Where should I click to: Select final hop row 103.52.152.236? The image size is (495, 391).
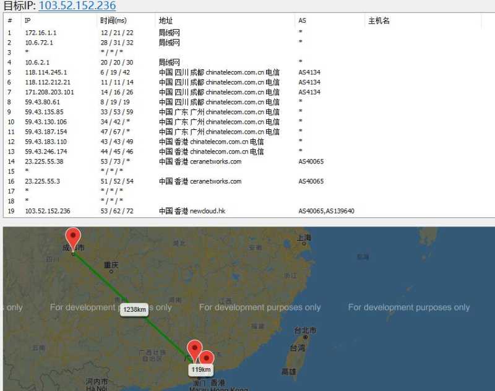coord(249,211)
